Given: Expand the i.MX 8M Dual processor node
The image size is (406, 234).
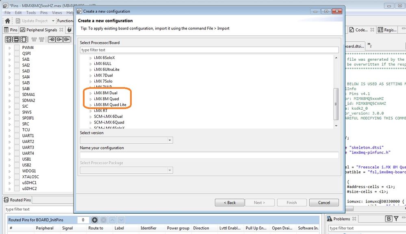Looking at the screenshot, I should (x=90, y=94).
